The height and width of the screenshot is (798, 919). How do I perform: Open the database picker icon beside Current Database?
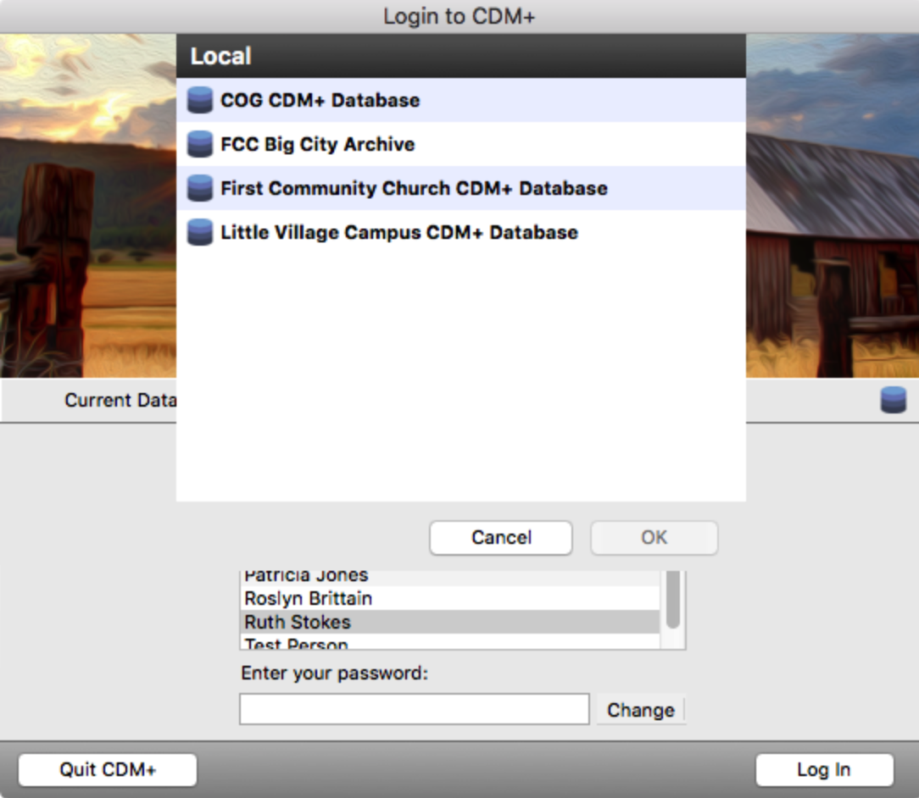pyautogui.click(x=893, y=400)
